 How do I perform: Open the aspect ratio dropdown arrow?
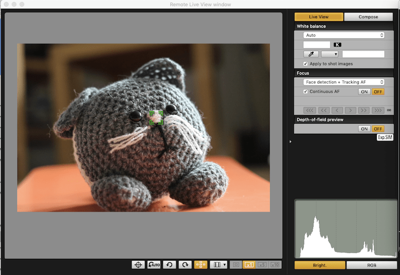(x=224, y=265)
